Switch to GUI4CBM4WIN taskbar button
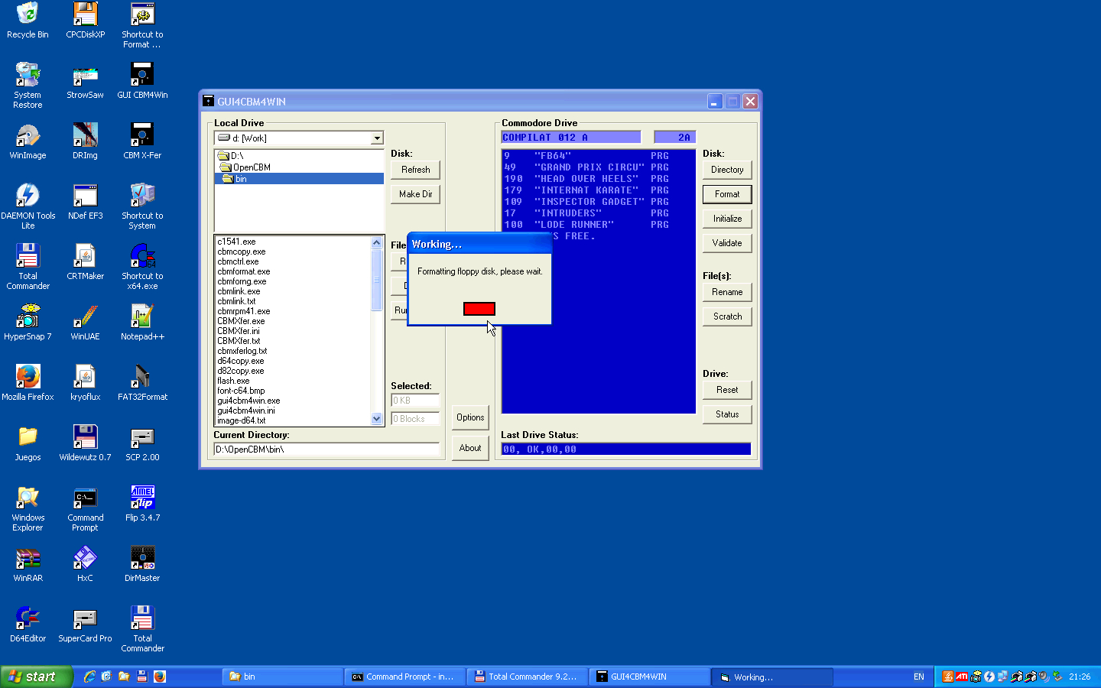The image size is (1101, 688). click(649, 677)
